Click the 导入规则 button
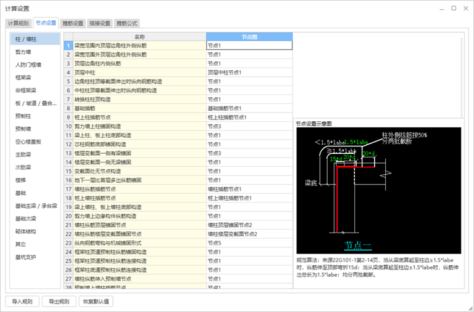The image size is (474, 312). click(x=23, y=302)
